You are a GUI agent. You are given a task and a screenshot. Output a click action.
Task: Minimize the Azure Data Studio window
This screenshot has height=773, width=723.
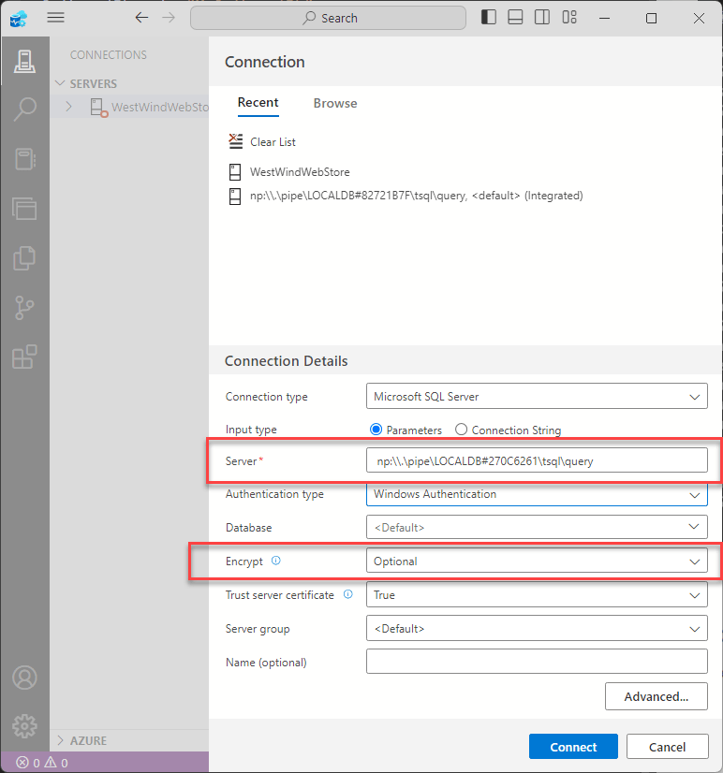coord(604,18)
